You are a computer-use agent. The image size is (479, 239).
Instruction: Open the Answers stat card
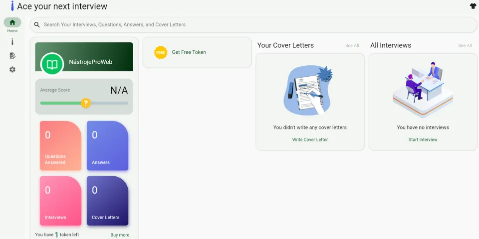click(108, 146)
